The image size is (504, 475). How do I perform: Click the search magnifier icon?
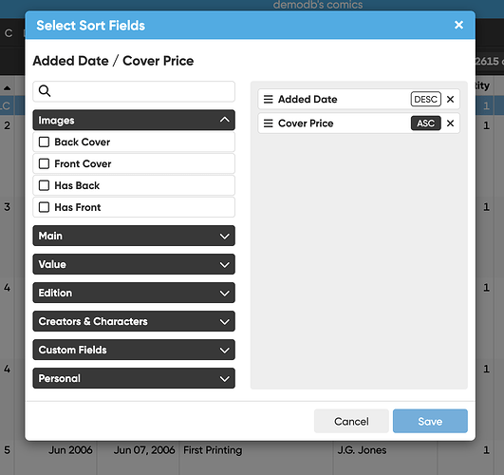coord(45,91)
